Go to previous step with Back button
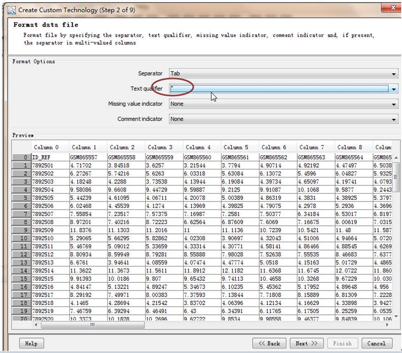This screenshot has height=353, width=402. tap(270, 343)
